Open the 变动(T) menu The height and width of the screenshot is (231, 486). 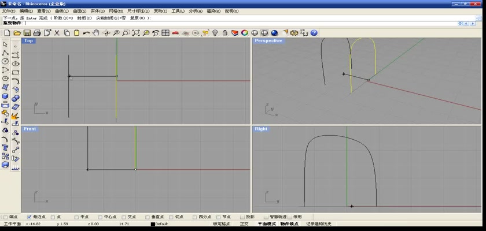tap(160, 11)
